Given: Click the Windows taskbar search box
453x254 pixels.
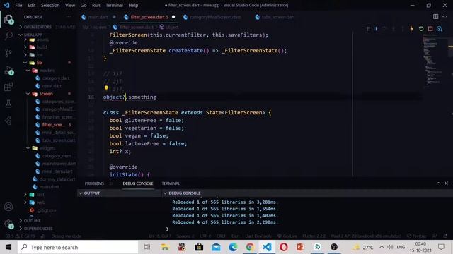Looking at the screenshot, I should point(78,247).
